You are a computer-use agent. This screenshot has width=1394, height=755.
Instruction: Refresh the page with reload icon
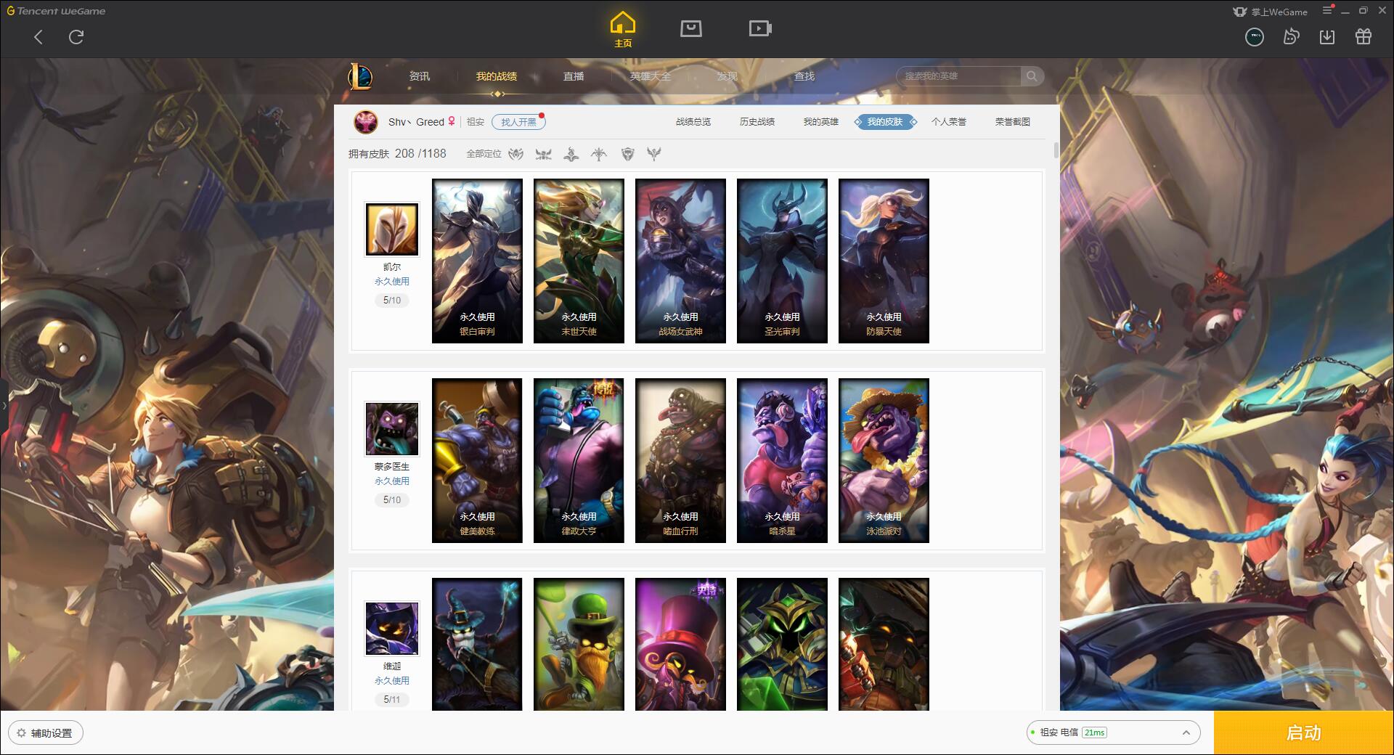click(x=76, y=37)
